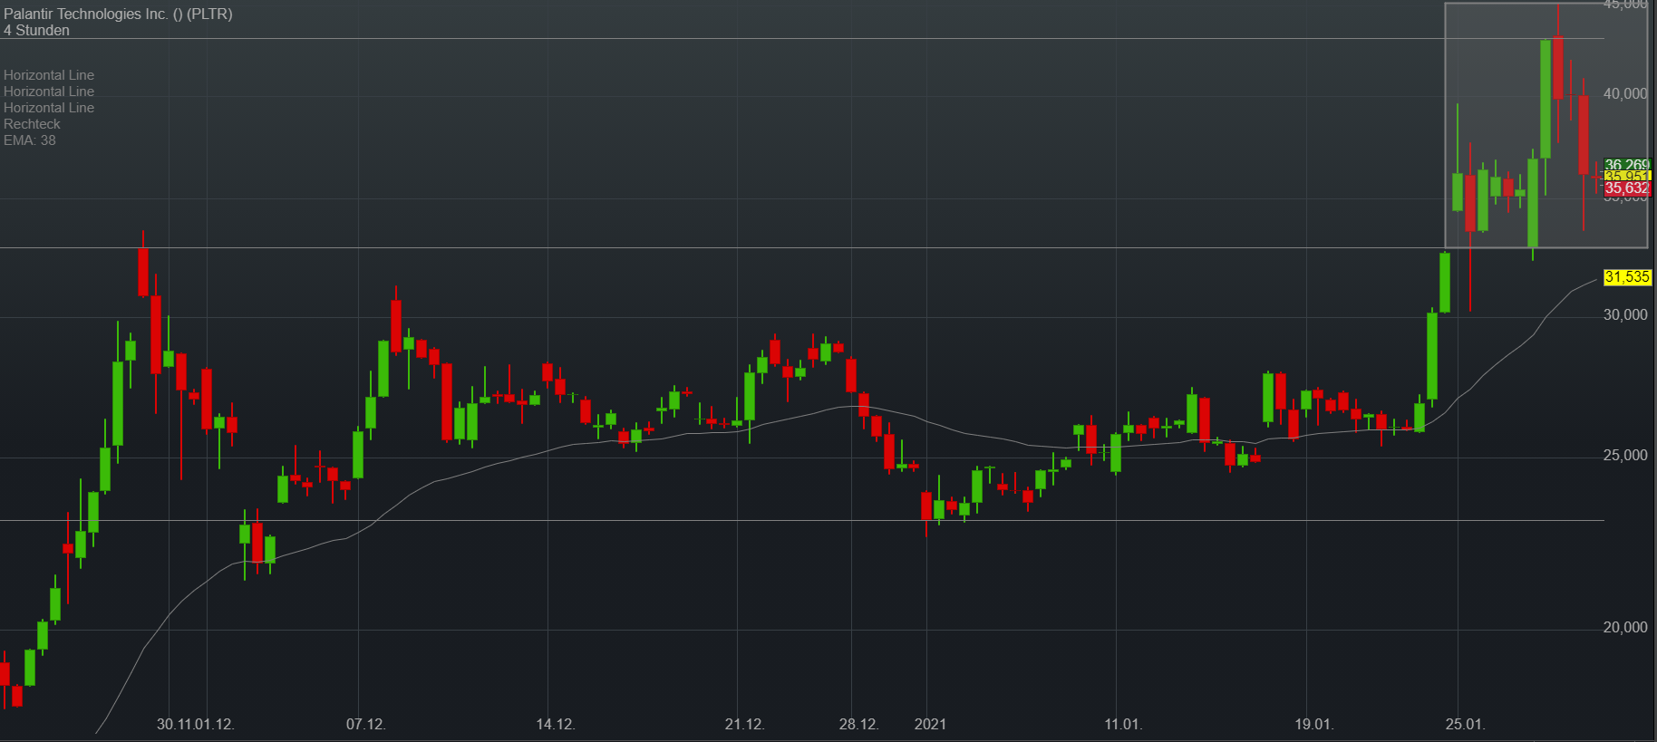Click the '4 Stunden' timeframe label

[36, 30]
